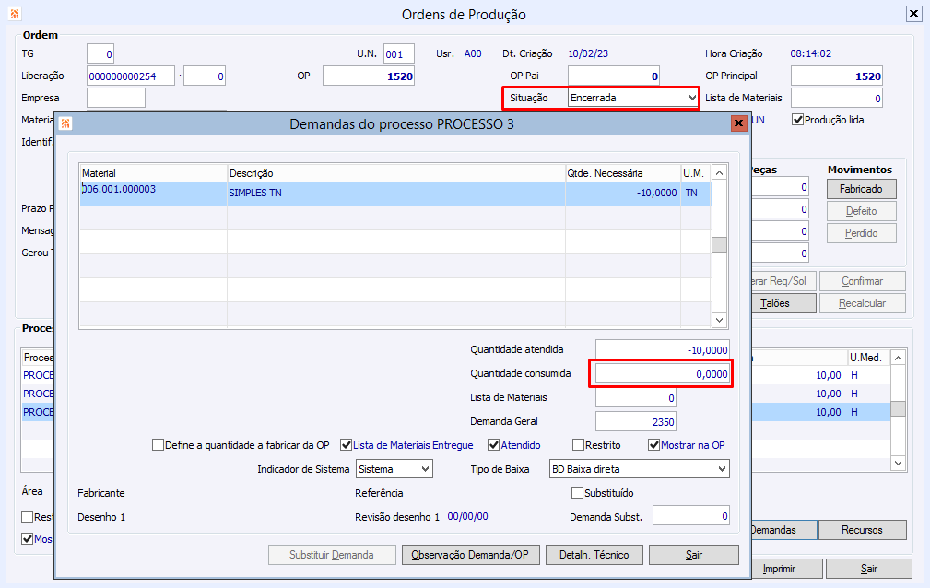This screenshot has width=930, height=588.
Task: Close the Demandas do processo PROCESSO 3 dialog
Action: tap(738, 123)
